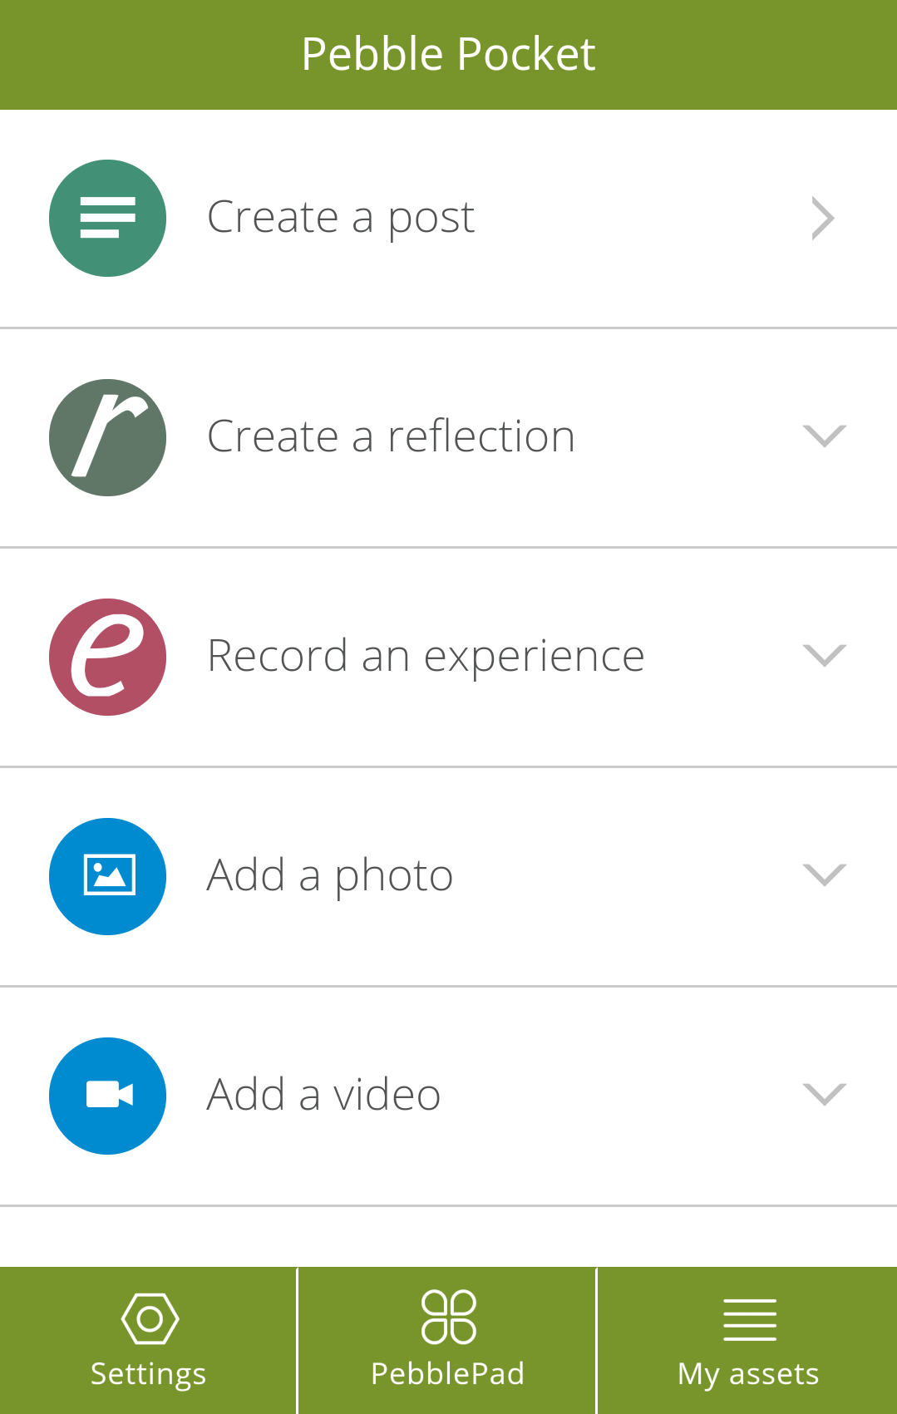Tap the green post icon
897x1414 pixels.
click(107, 218)
